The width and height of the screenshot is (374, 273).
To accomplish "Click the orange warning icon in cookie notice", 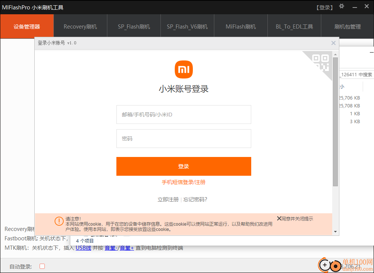I will coord(59,221).
